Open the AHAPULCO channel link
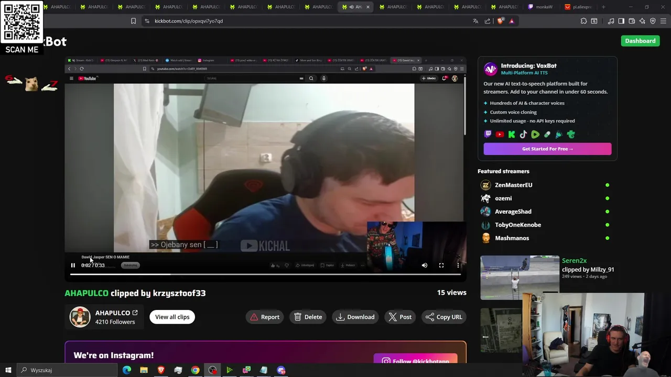Viewport: 671px width, 377px height. pos(116,313)
